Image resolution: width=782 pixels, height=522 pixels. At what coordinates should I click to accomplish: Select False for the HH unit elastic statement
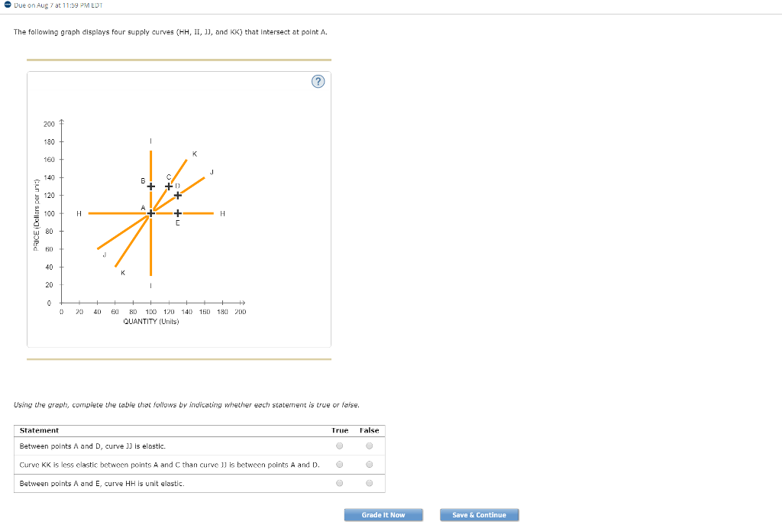[x=368, y=482]
